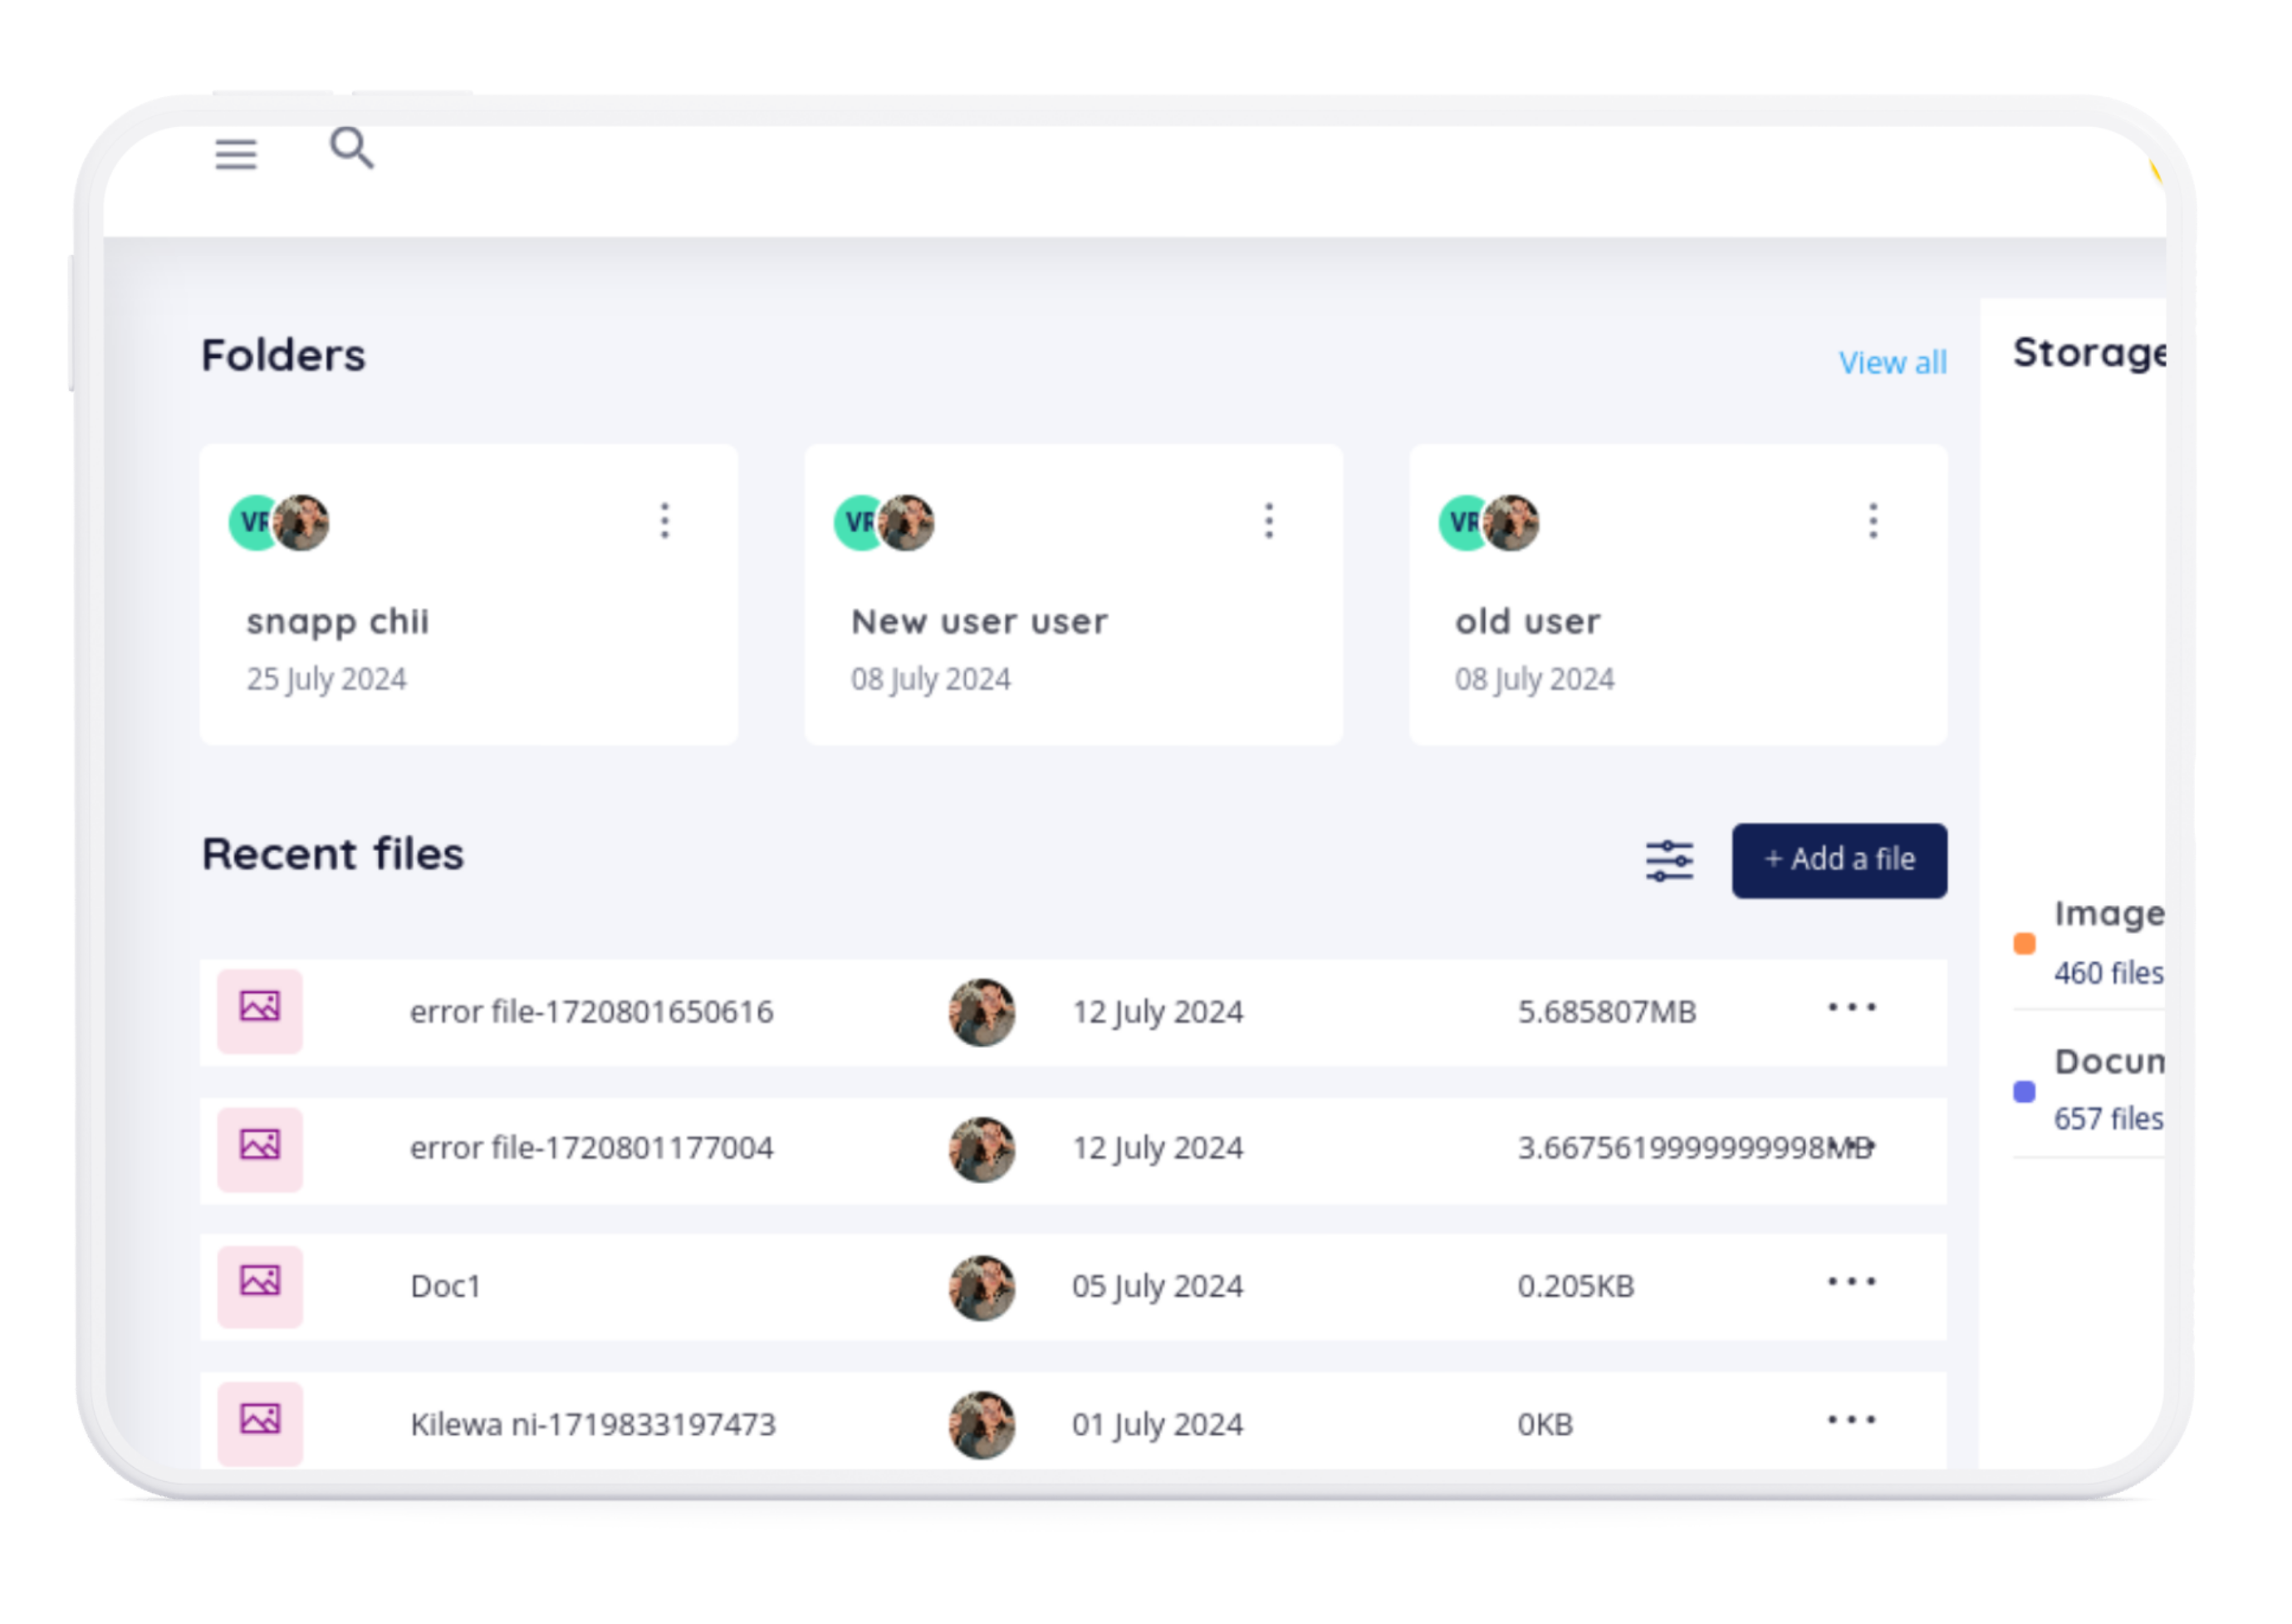Open the old user folder
The height and width of the screenshot is (1624, 2292).
coord(1528,622)
